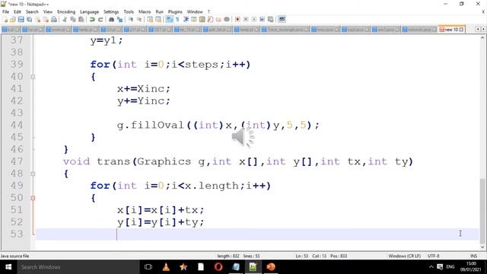Save the current document via toolbar icon

(x=21, y=20)
